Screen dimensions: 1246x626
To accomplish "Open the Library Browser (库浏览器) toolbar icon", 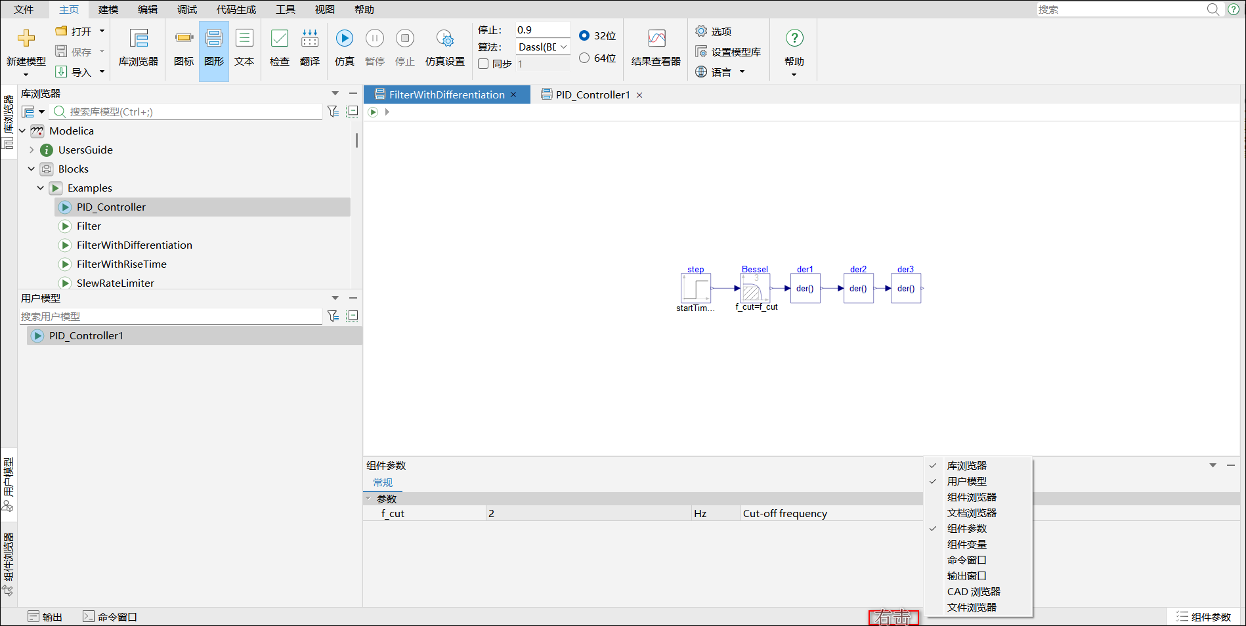I will 138,39.
